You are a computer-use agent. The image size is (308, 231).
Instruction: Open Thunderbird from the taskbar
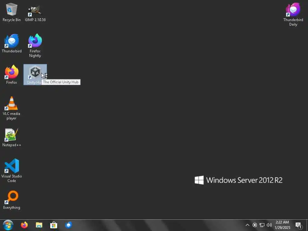69,225
